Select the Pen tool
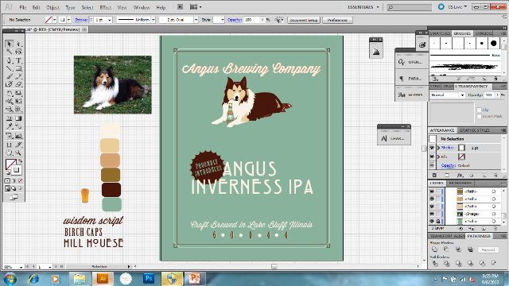This screenshot has width=509, height=286. 9,60
